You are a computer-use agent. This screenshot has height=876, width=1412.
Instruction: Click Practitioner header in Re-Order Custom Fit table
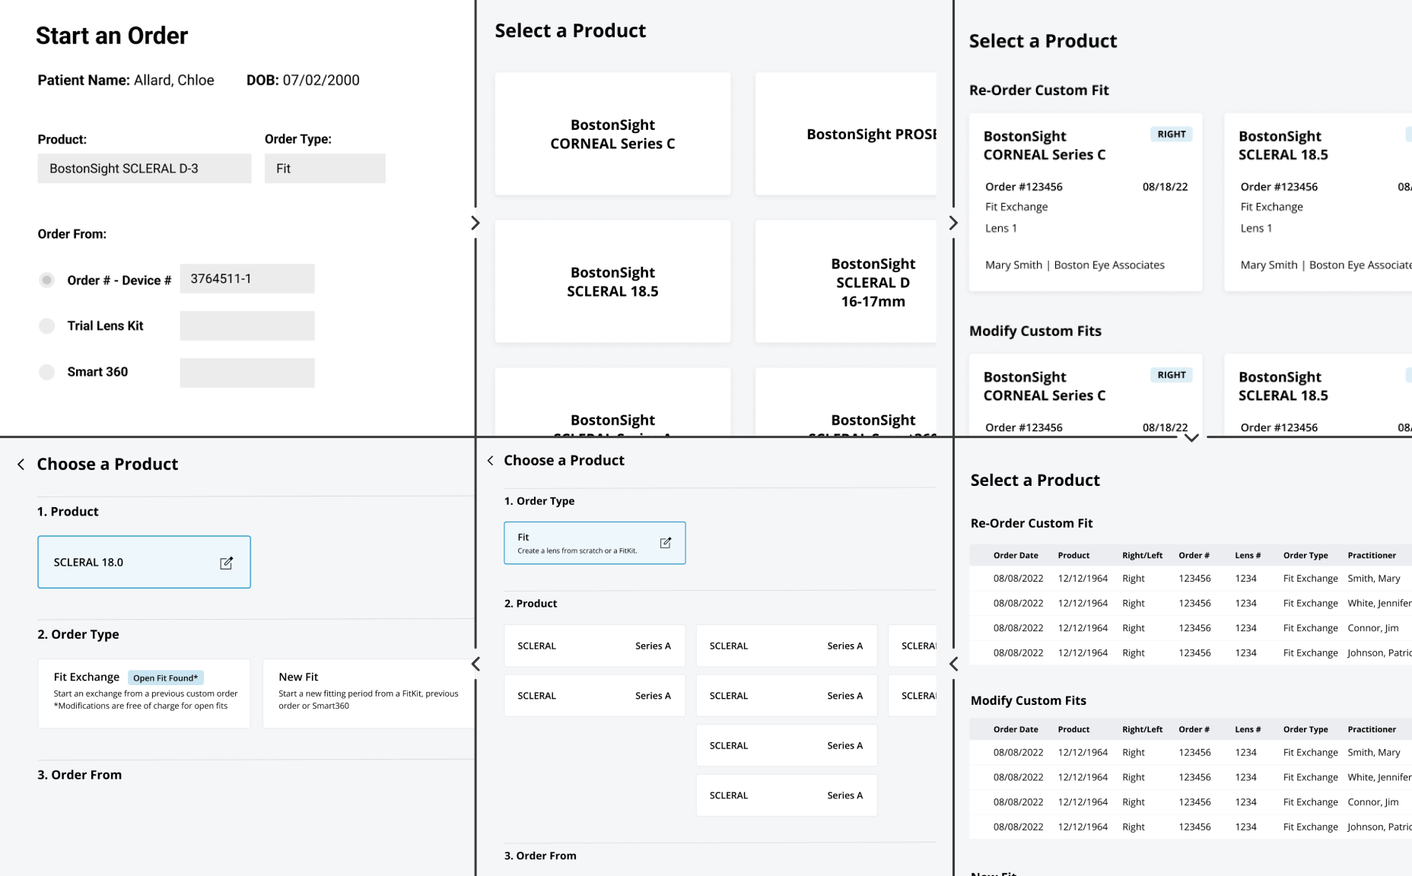pos(1372,555)
